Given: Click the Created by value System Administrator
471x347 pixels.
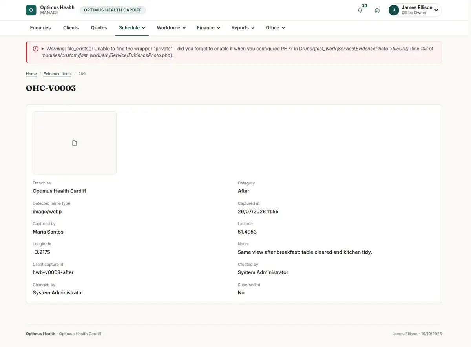Looking at the screenshot, I should [263, 272].
